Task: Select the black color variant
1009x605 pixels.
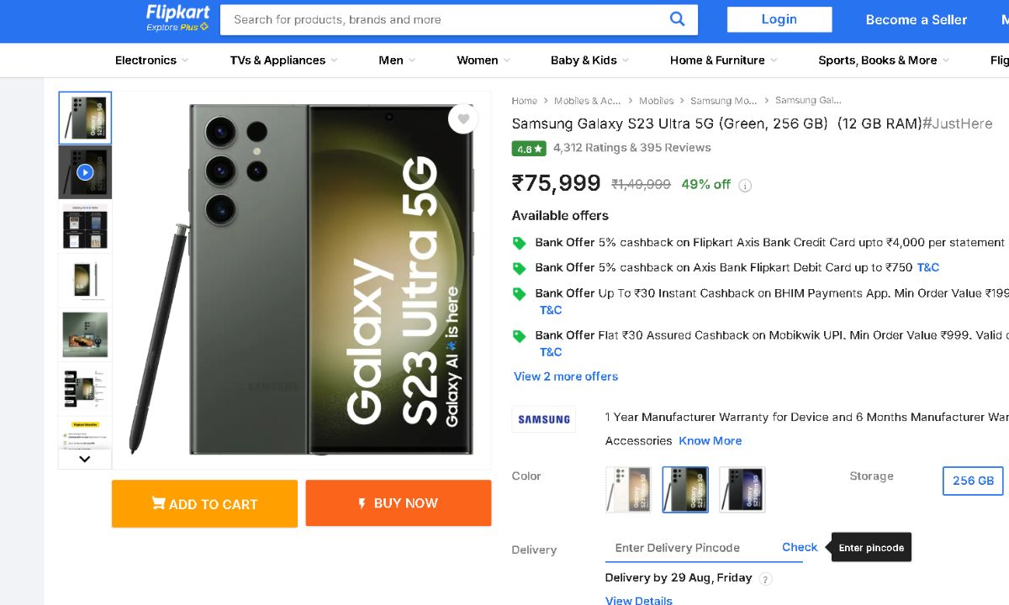Action: click(x=742, y=489)
